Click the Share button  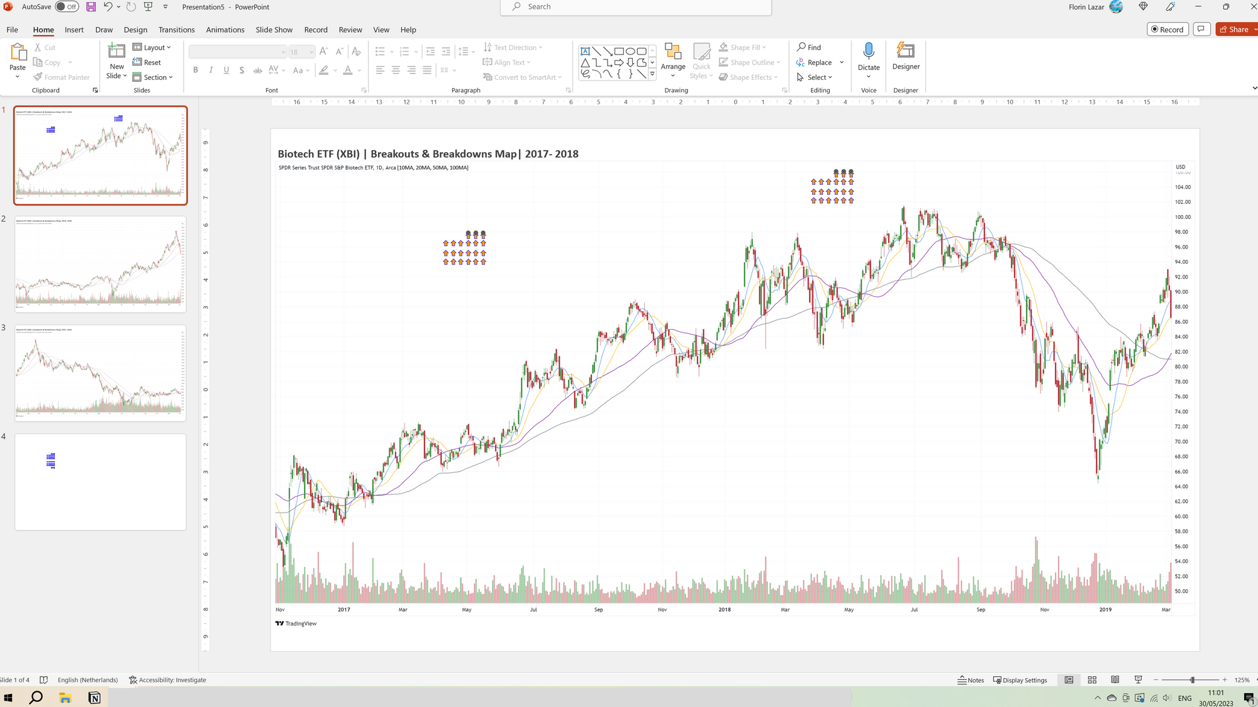pos(1235,30)
